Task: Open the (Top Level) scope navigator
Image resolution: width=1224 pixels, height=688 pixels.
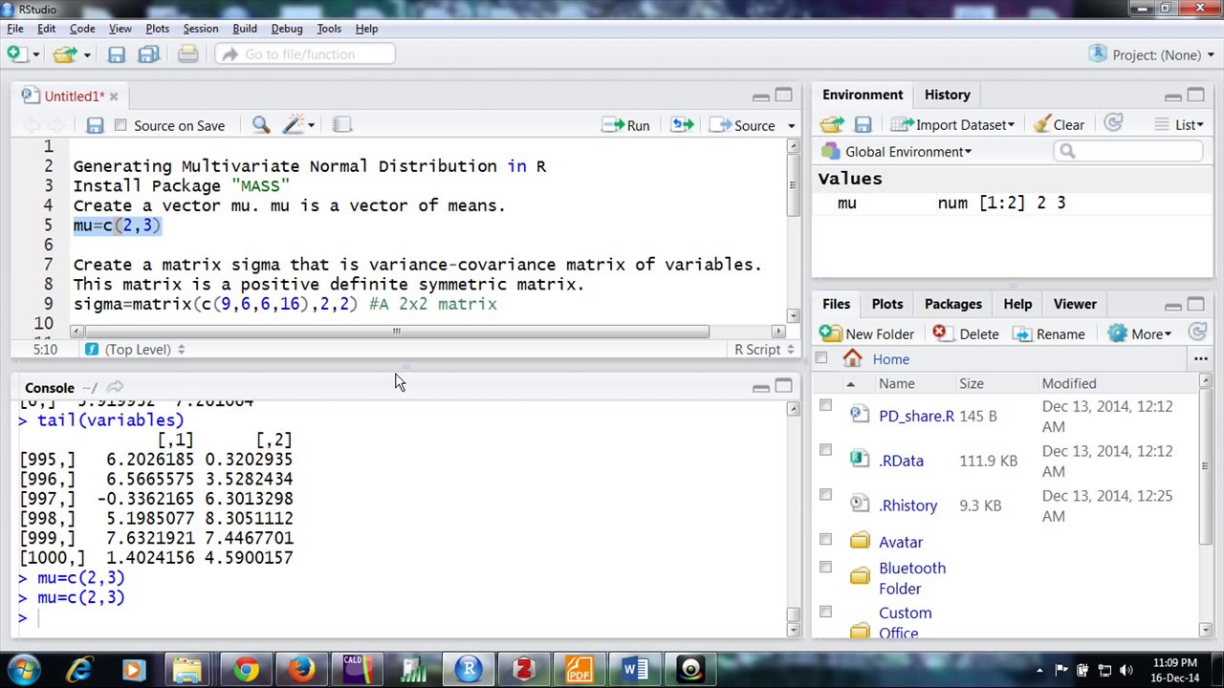Action: point(135,350)
